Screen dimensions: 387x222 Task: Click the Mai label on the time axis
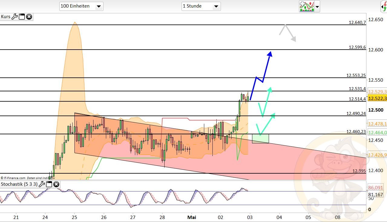point(192,217)
